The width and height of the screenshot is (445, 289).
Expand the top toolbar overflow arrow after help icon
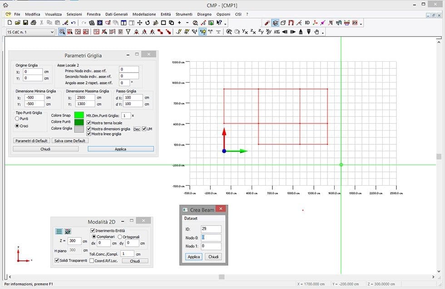pos(225,24)
